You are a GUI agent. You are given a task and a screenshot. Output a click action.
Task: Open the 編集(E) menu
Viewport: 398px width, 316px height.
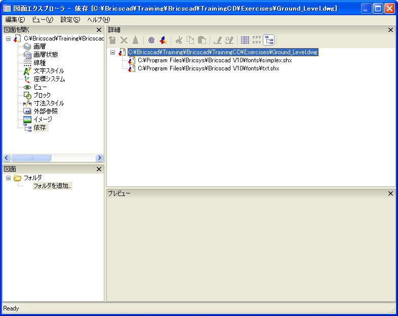point(15,20)
